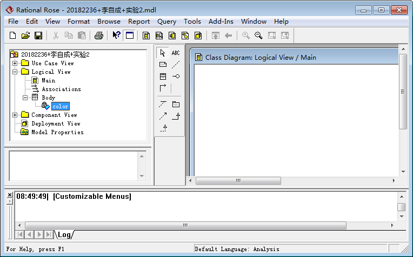Image resolution: width=413 pixels, height=257 pixels.
Task: Open the Tools menu
Action: tap(192, 22)
